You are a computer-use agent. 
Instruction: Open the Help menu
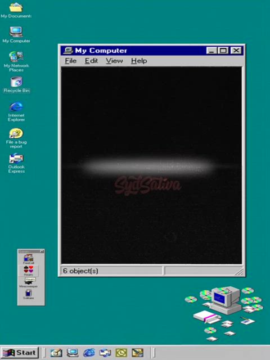(x=139, y=61)
